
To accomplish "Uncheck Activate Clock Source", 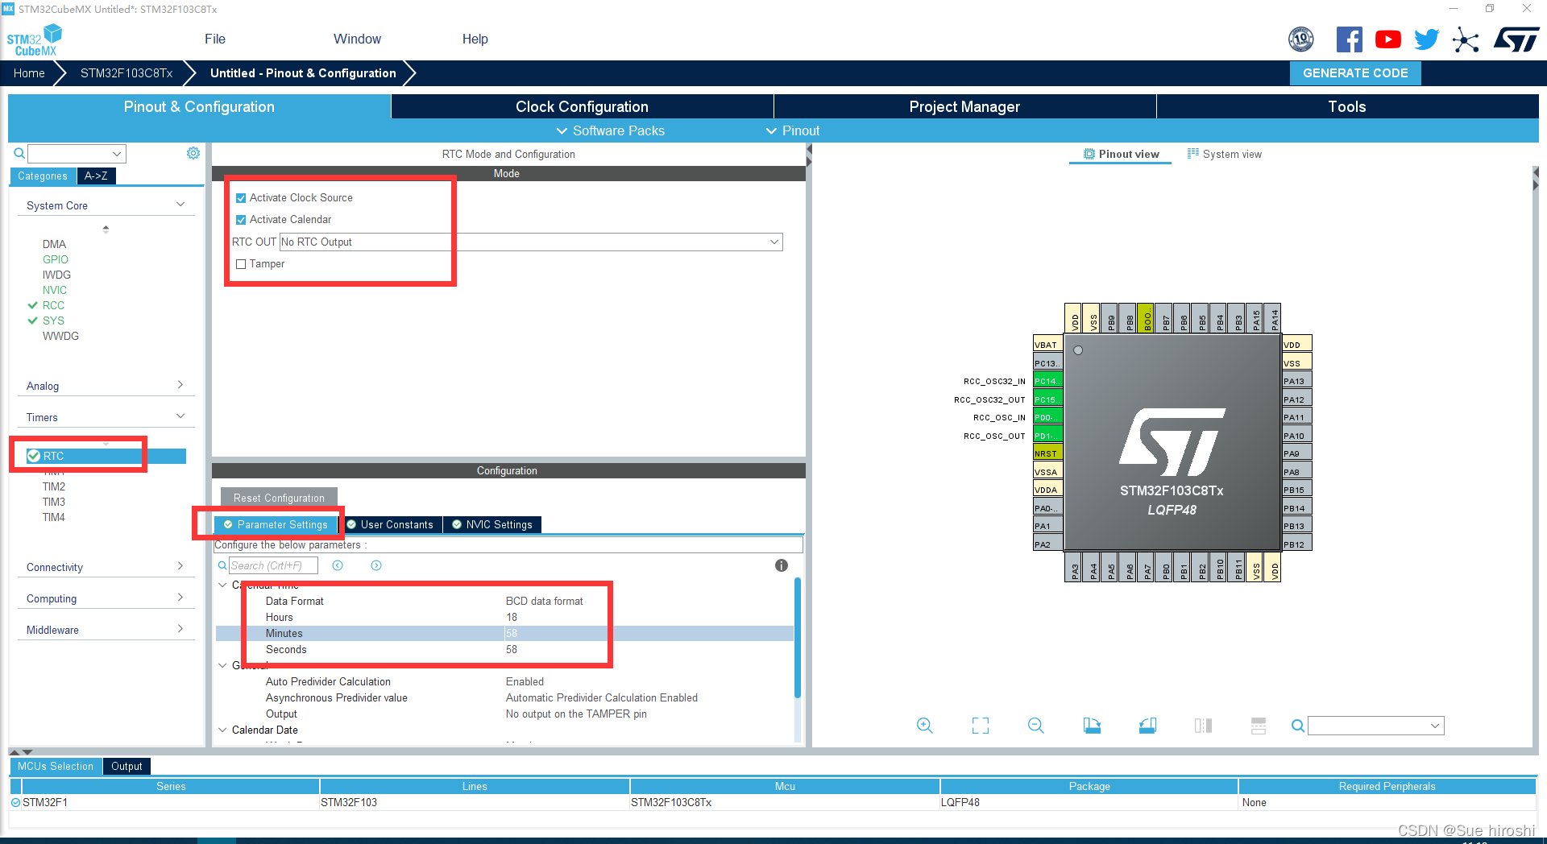I will (241, 198).
